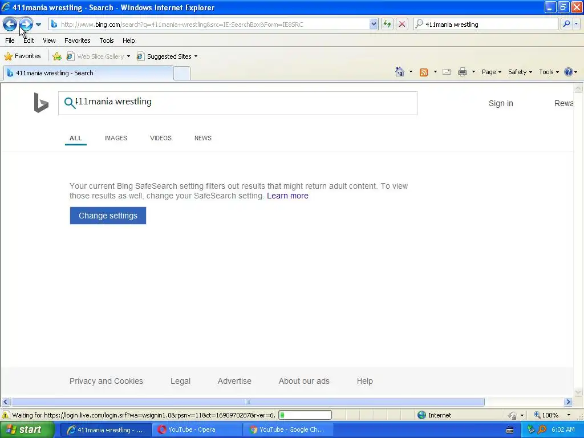This screenshot has width=584, height=438.
Task: Click the Read Mail icon
Action: (447, 72)
